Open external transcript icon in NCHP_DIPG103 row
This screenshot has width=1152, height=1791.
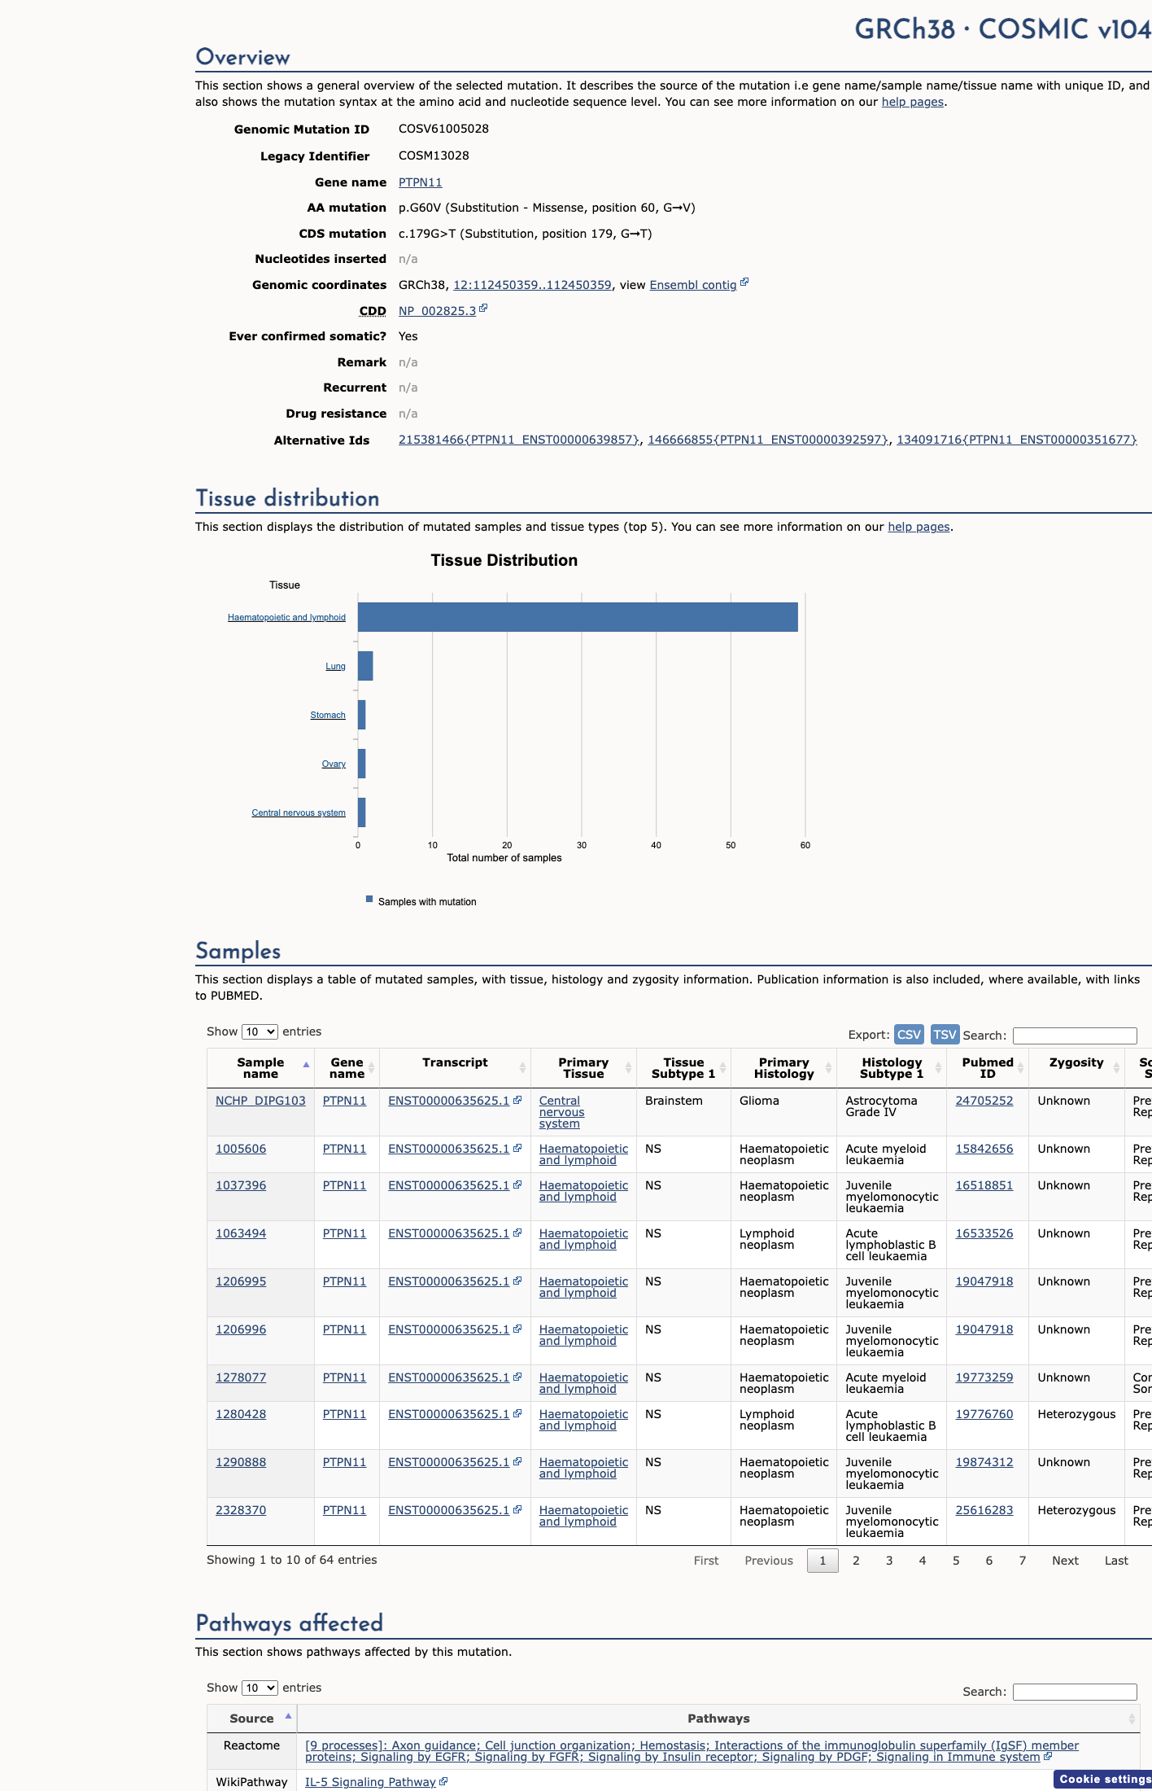(x=517, y=1100)
